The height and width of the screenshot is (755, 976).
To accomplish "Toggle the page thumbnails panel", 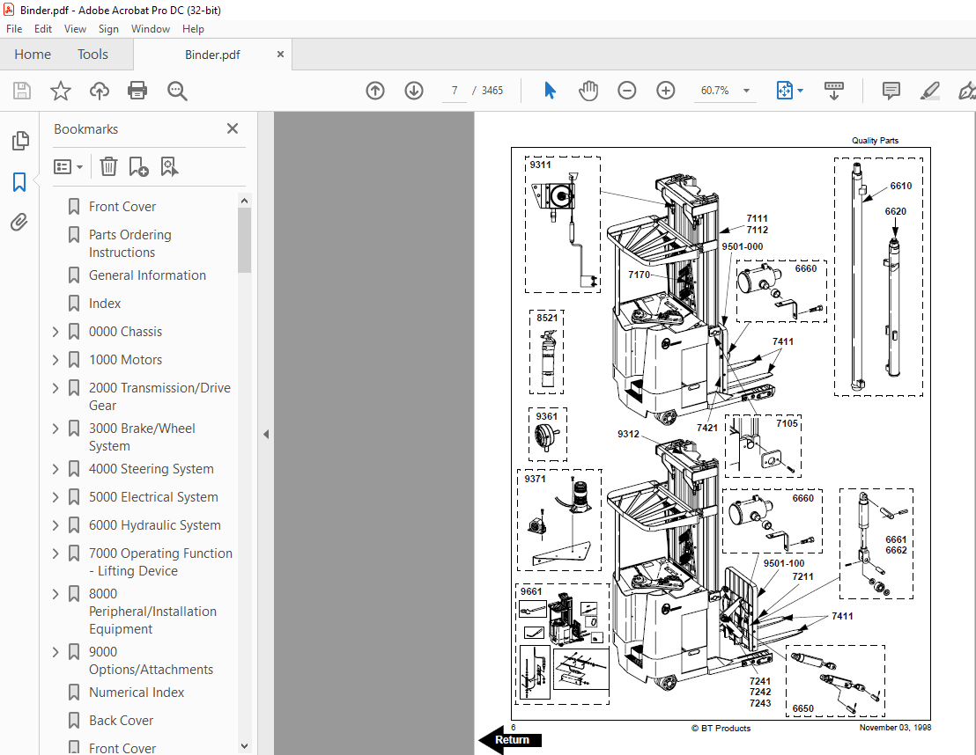I will 19,141.
